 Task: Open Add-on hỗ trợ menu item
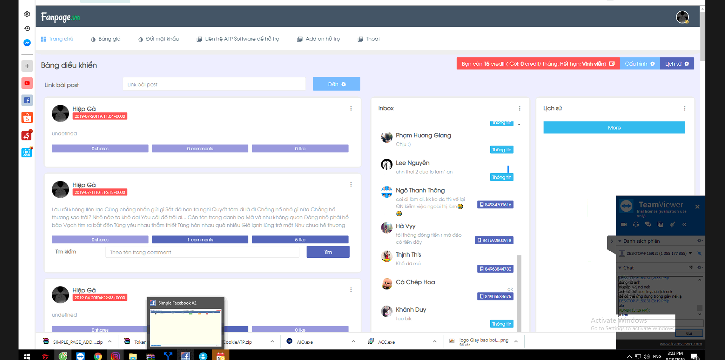[x=319, y=39]
